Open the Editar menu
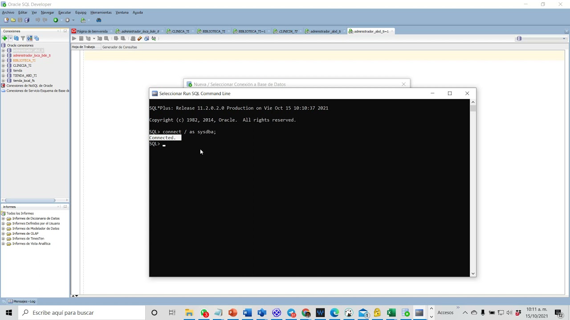 pos(23,12)
